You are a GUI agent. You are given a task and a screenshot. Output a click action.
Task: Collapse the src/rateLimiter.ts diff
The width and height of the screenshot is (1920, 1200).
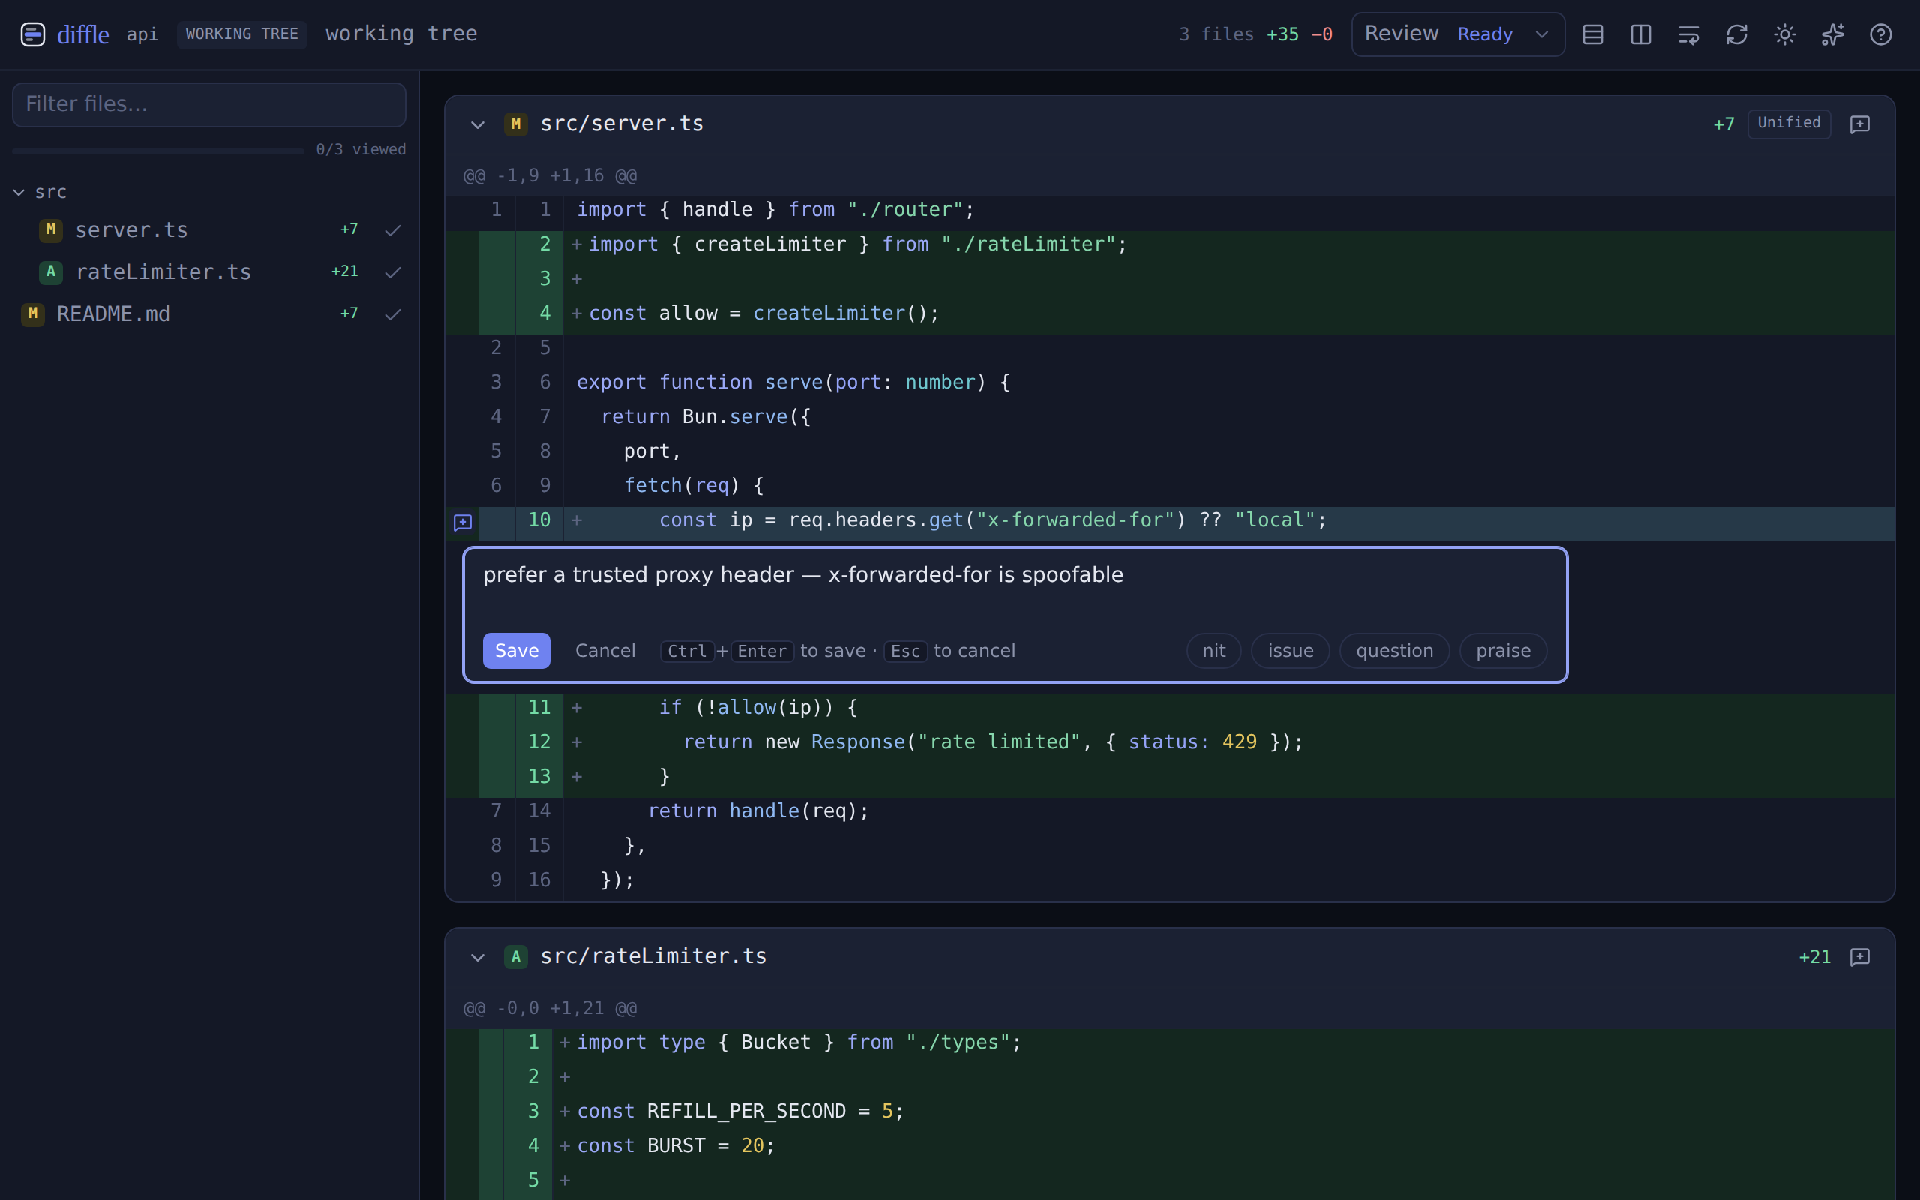point(478,957)
